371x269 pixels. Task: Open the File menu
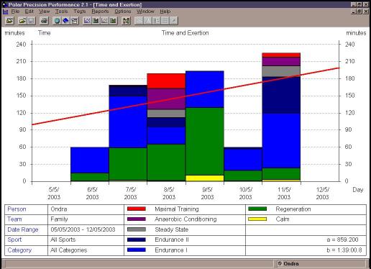coord(15,12)
